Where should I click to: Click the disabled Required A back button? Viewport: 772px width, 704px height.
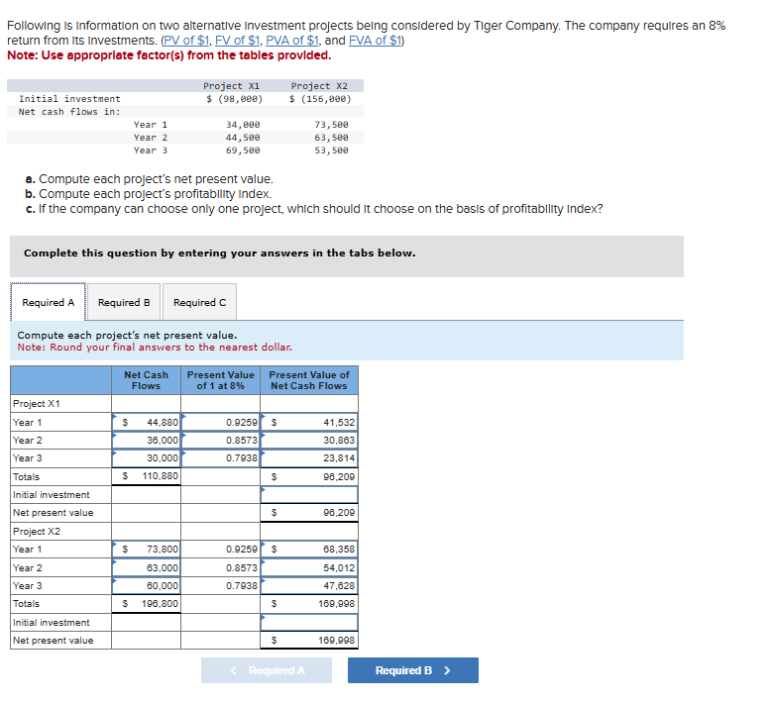pos(267,670)
